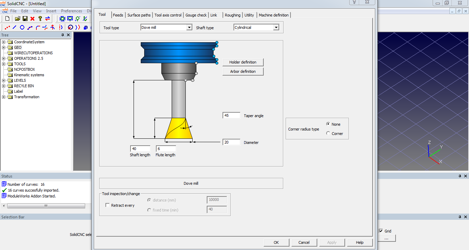Toggle the Grid checkbox
Screen dimensions: 469x250
click(380, 231)
